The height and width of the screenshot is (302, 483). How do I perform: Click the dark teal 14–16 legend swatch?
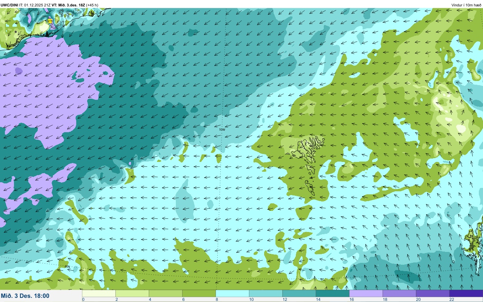(x=332, y=293)
